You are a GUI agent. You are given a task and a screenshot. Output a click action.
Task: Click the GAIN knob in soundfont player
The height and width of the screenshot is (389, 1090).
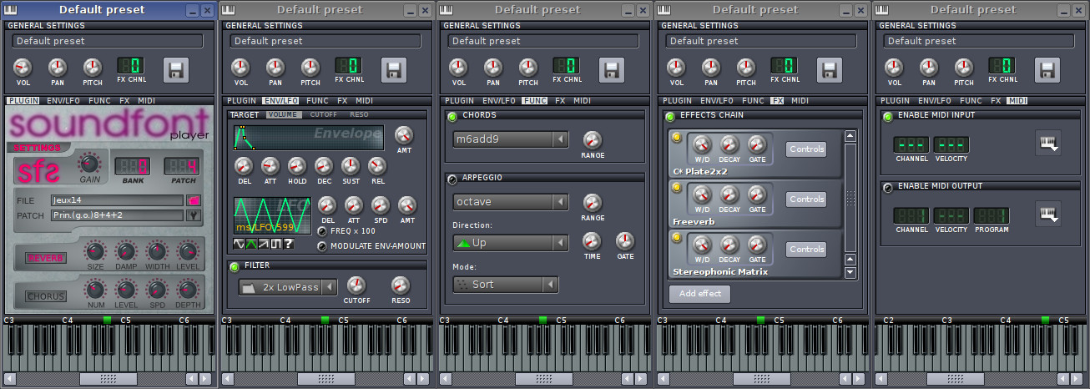(88, 164)
